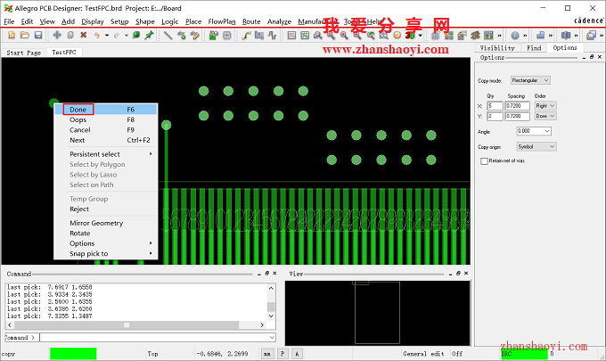Click the 3D viewer icon
This screenshot has height=361, width=606.
click(410, 35)
